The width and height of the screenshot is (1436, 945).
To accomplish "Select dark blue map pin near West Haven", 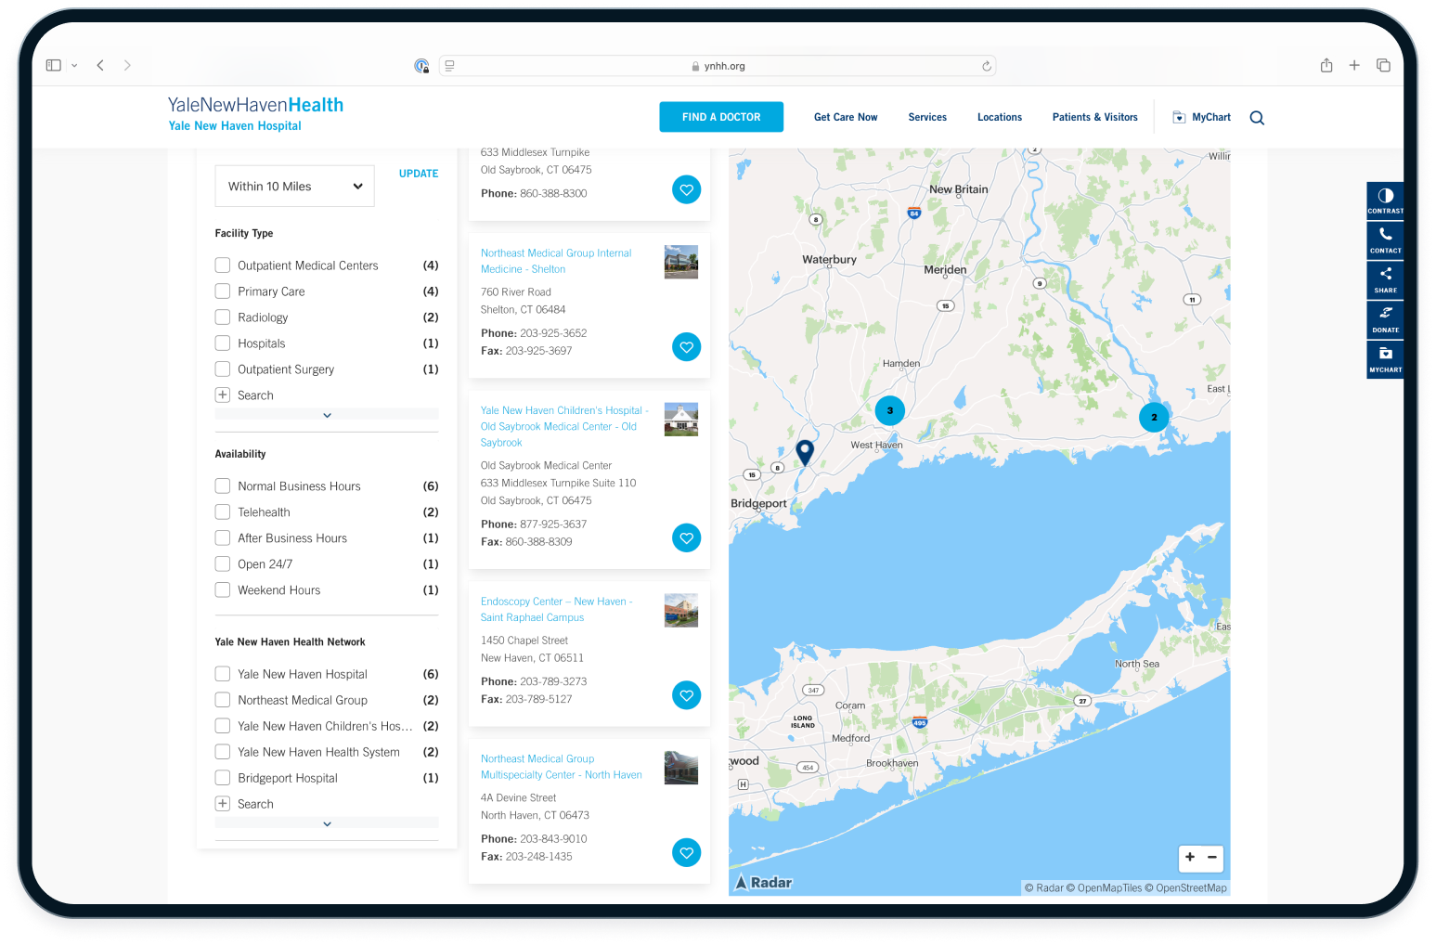I will pos(805,452).
